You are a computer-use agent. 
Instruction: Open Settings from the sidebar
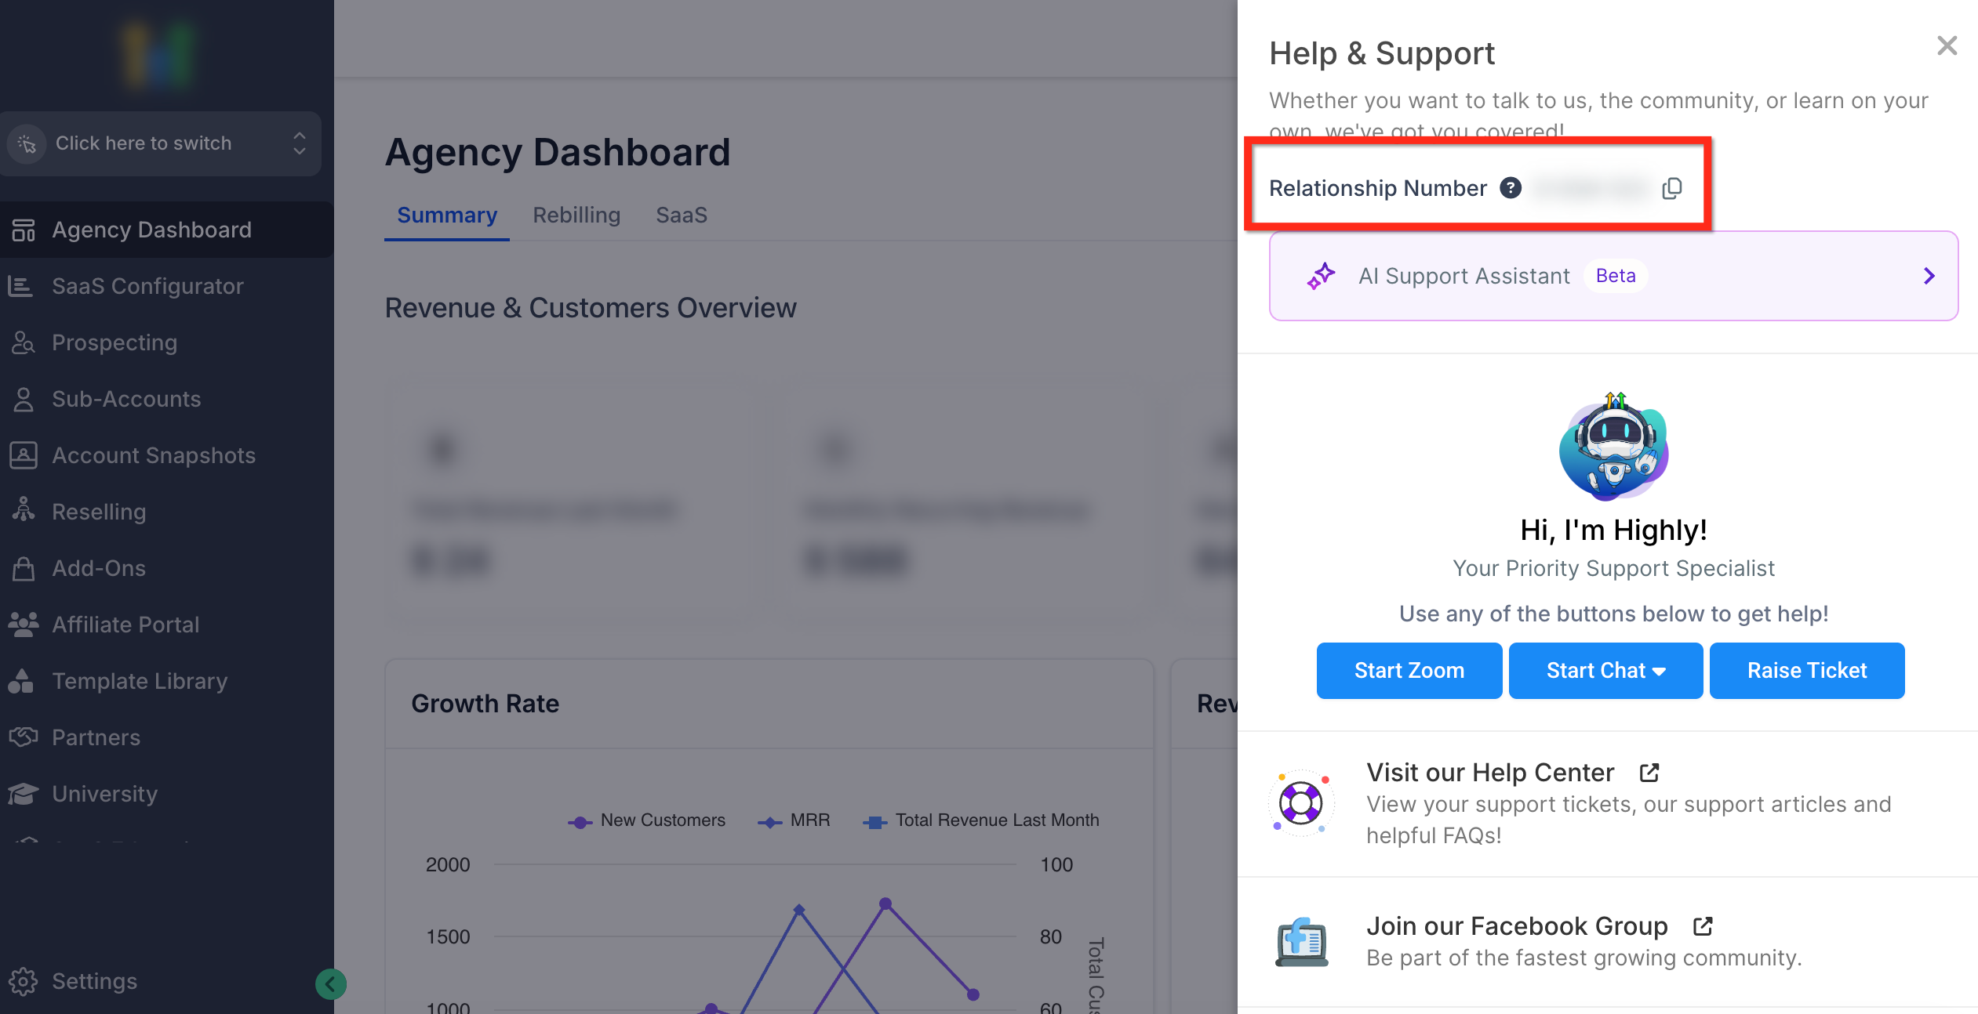94,981
